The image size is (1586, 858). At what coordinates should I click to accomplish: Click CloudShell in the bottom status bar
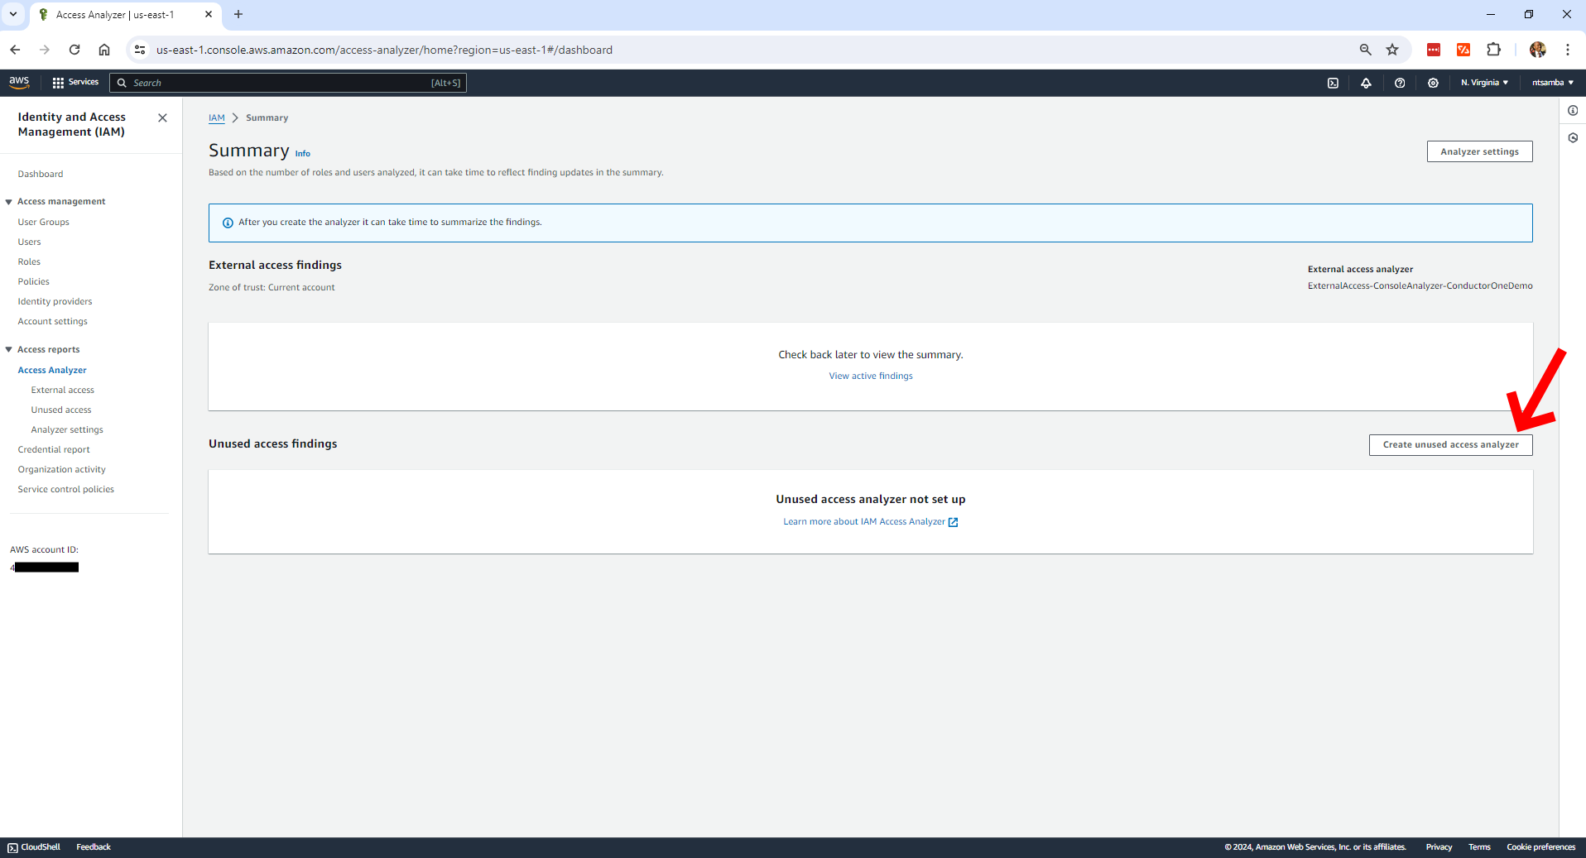point(33,846)
